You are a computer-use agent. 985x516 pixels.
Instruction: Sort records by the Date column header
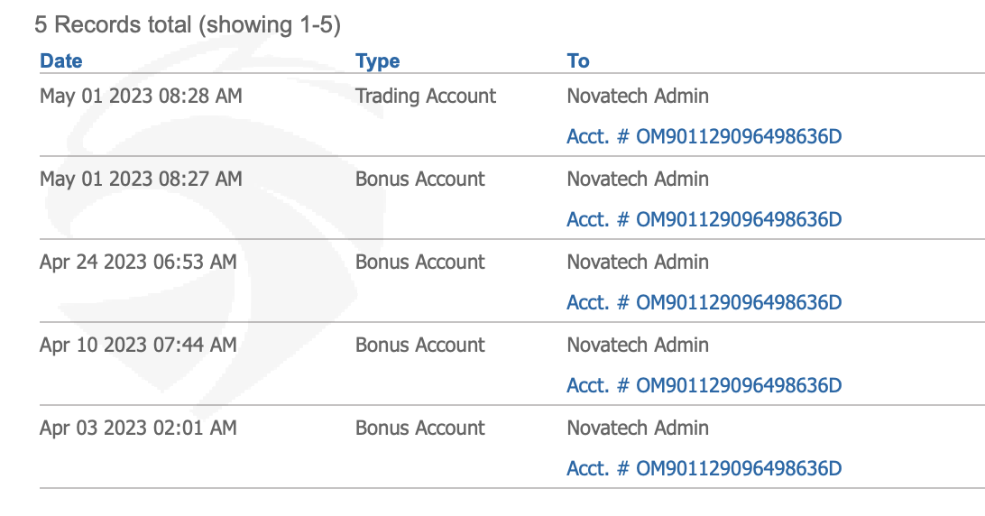pos(61,61)
